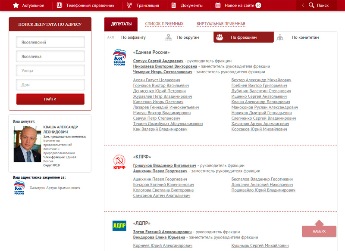Click the Единая Россия logo in the faction list

(119, 57)
